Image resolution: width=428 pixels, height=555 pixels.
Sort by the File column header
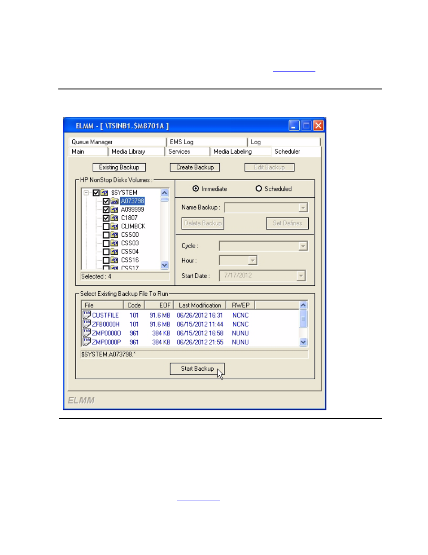pyautogui.click(x=103, y=305)
